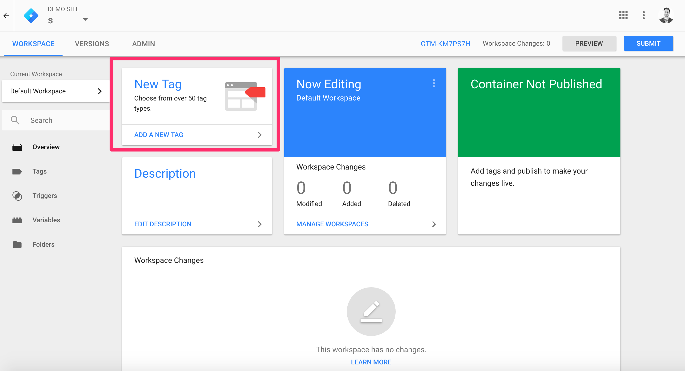Click the blue Submit button
Image resolution: width=685 pixels, height=371 pixels.
tap(648, 43)
